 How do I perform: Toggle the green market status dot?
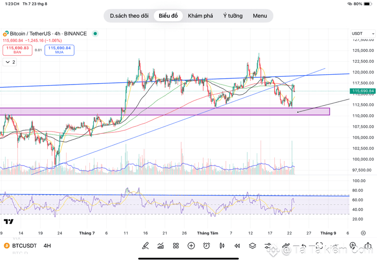[95, 34]
